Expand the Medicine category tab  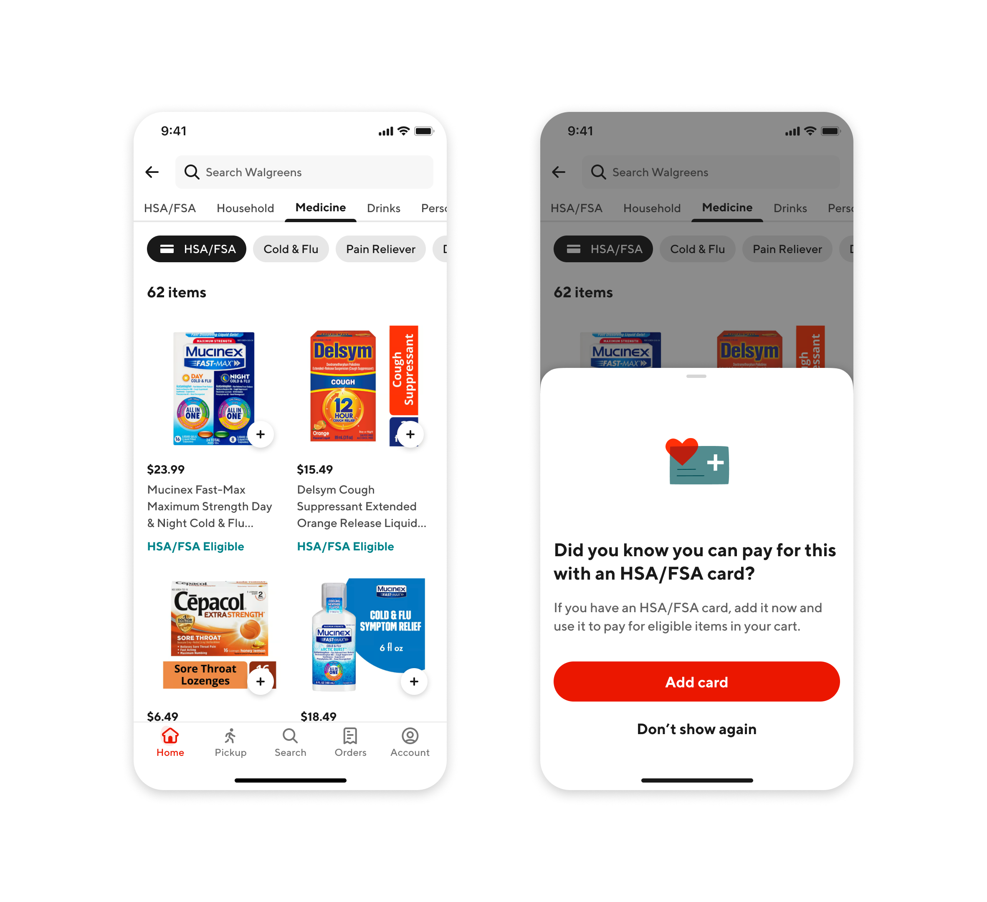coord(319,208)
